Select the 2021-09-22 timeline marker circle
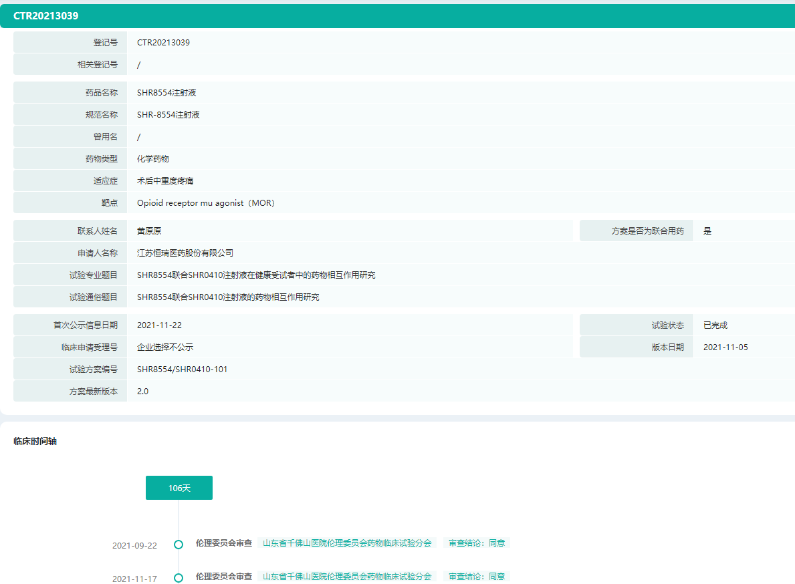Image resolution: width=795 pixels, height=584 pixels. [179, 545]
